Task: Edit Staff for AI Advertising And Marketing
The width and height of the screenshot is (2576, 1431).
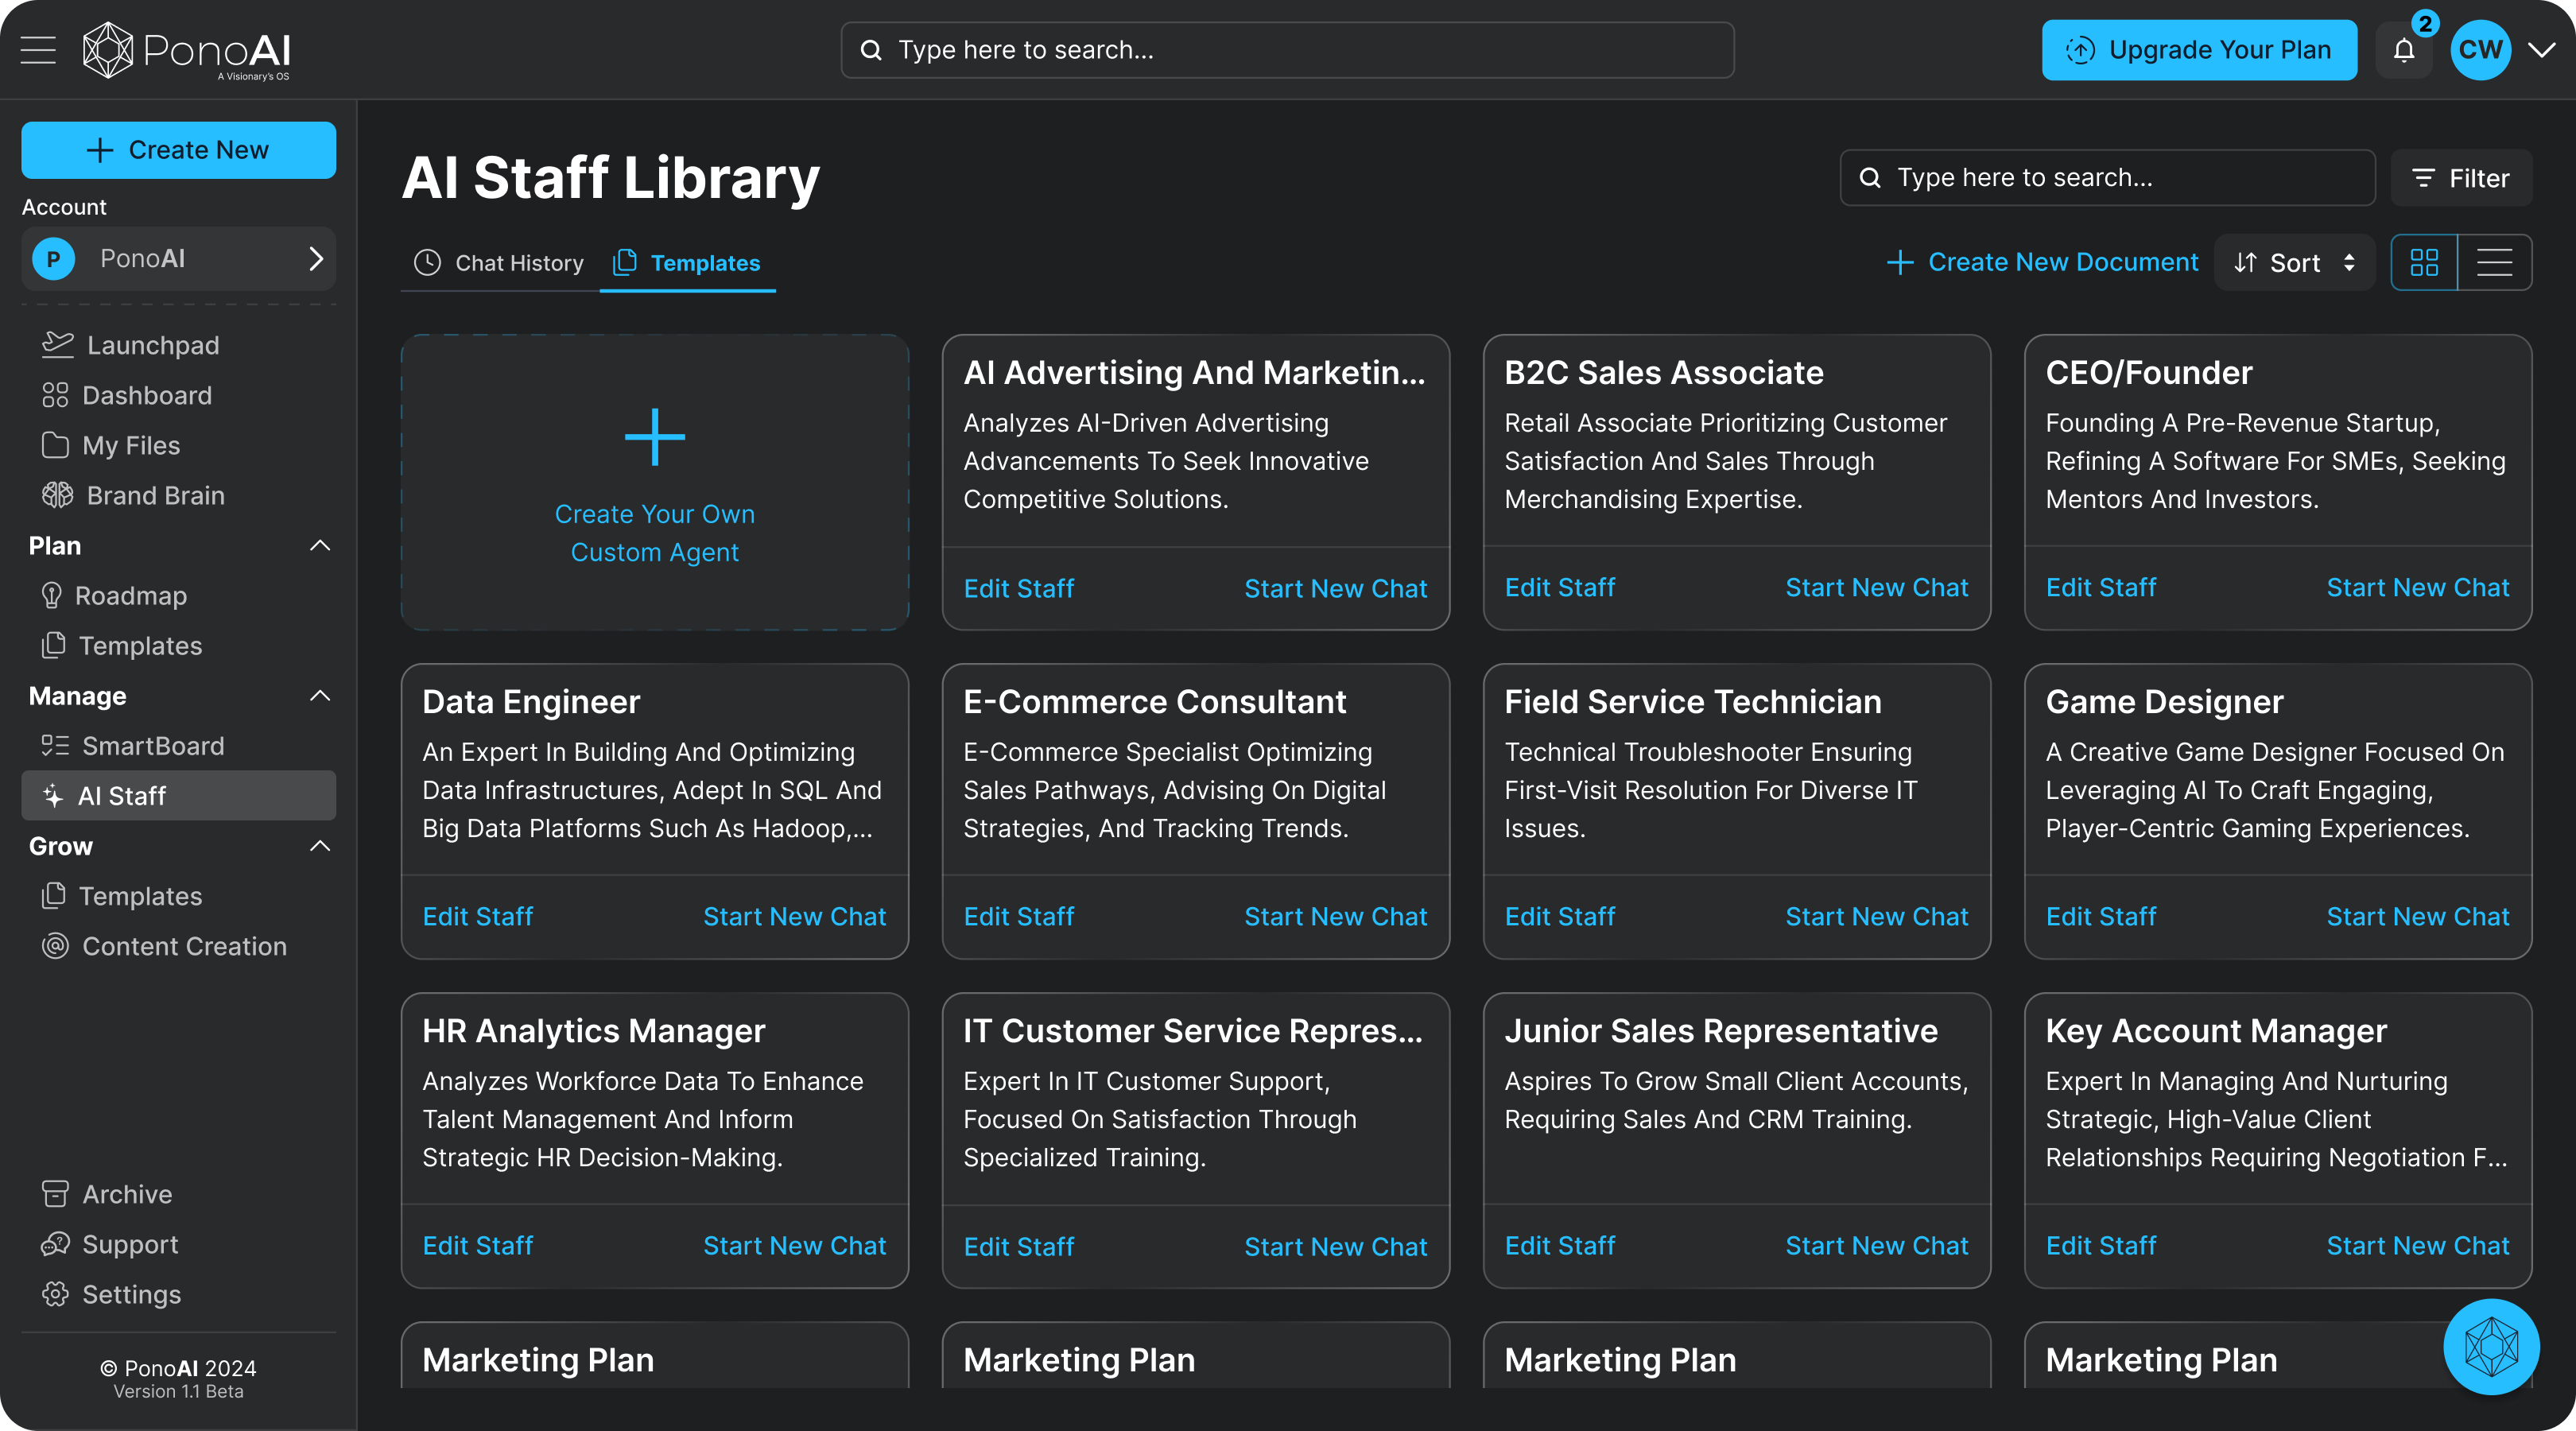Action: tap(1018, 588)
